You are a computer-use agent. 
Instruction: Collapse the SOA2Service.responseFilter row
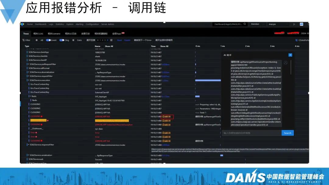click(x=29, y=145)
